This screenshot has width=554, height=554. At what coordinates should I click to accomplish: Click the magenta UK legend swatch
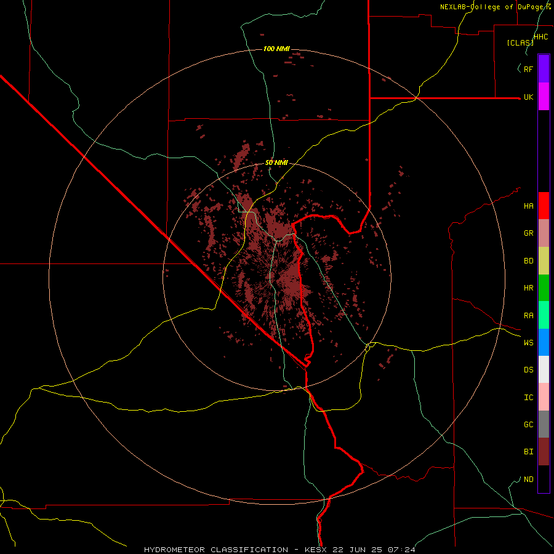pyautogui.click(x=544, y=97)
